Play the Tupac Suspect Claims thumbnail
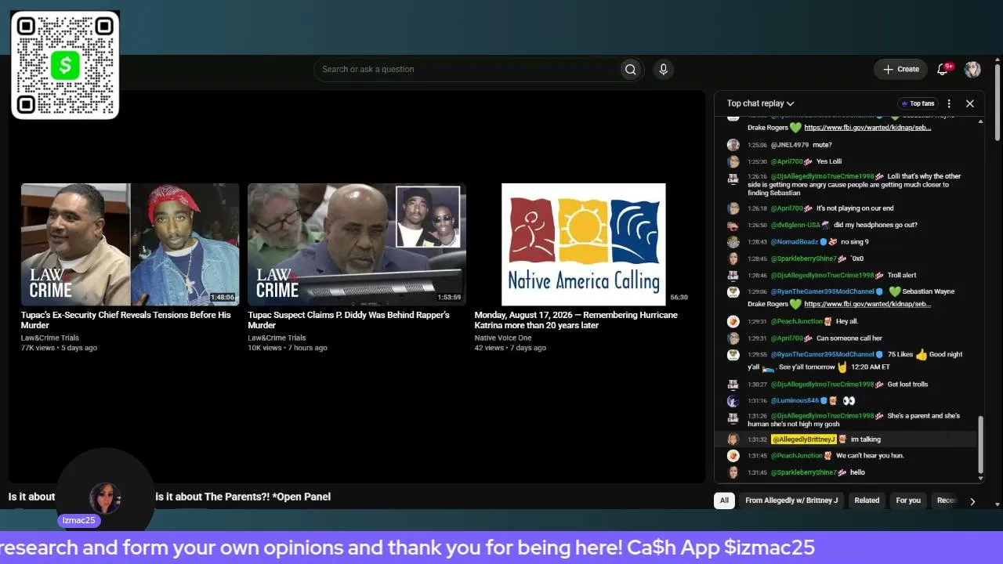 [357, 244]
